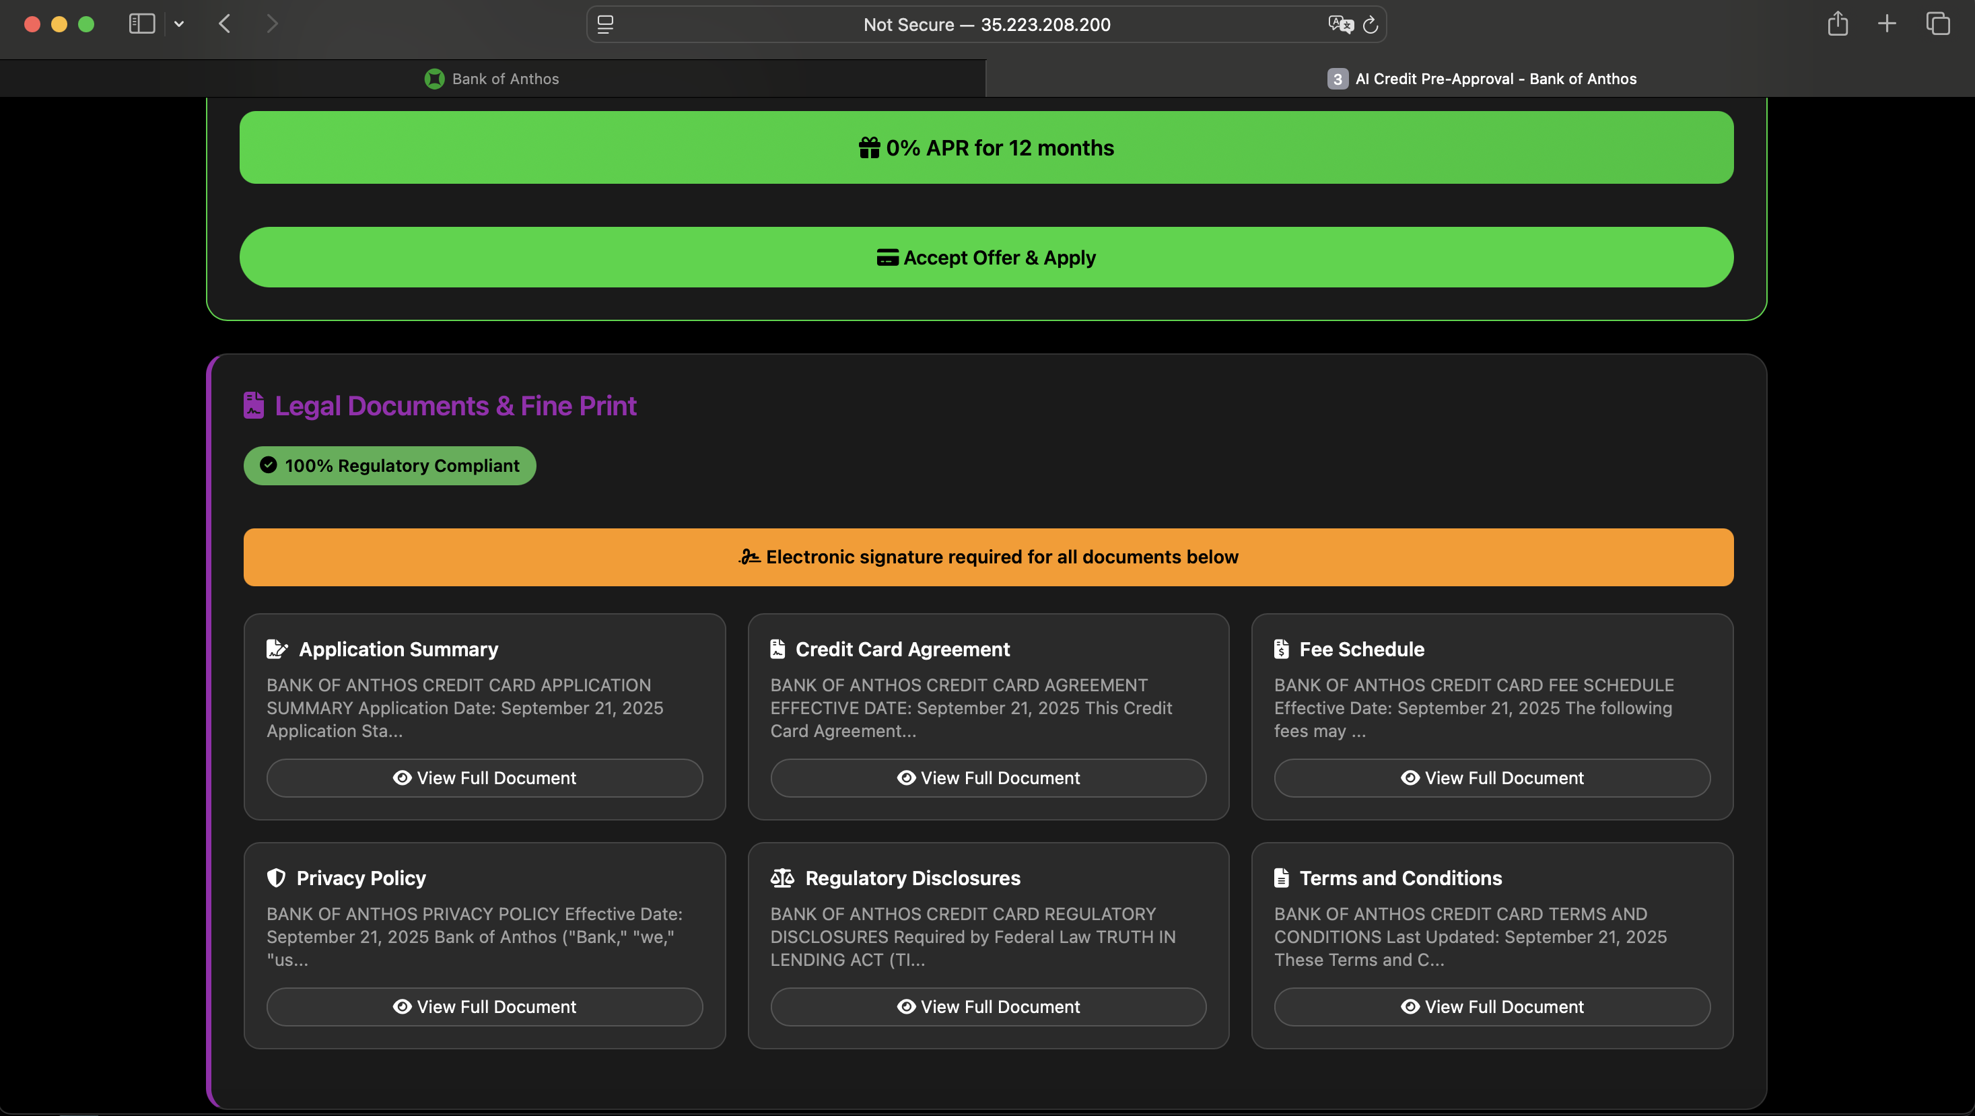1975x1116 pixels.
Task: Click the page reload icon
Action: click(1371, 24)
